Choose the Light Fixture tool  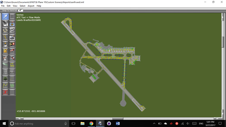click(5, 44)
